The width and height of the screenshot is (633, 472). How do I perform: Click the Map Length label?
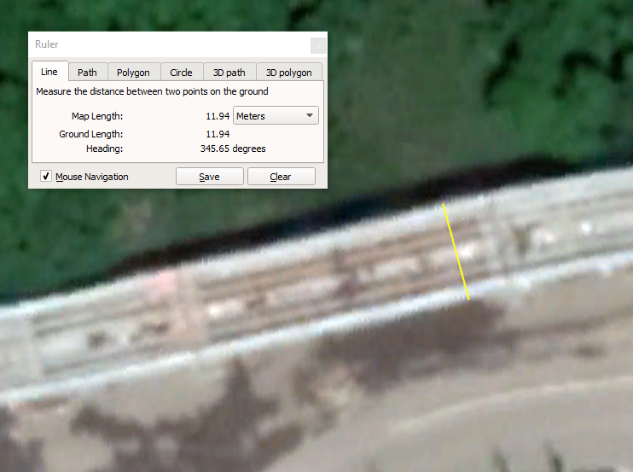[x=97, y=116]
